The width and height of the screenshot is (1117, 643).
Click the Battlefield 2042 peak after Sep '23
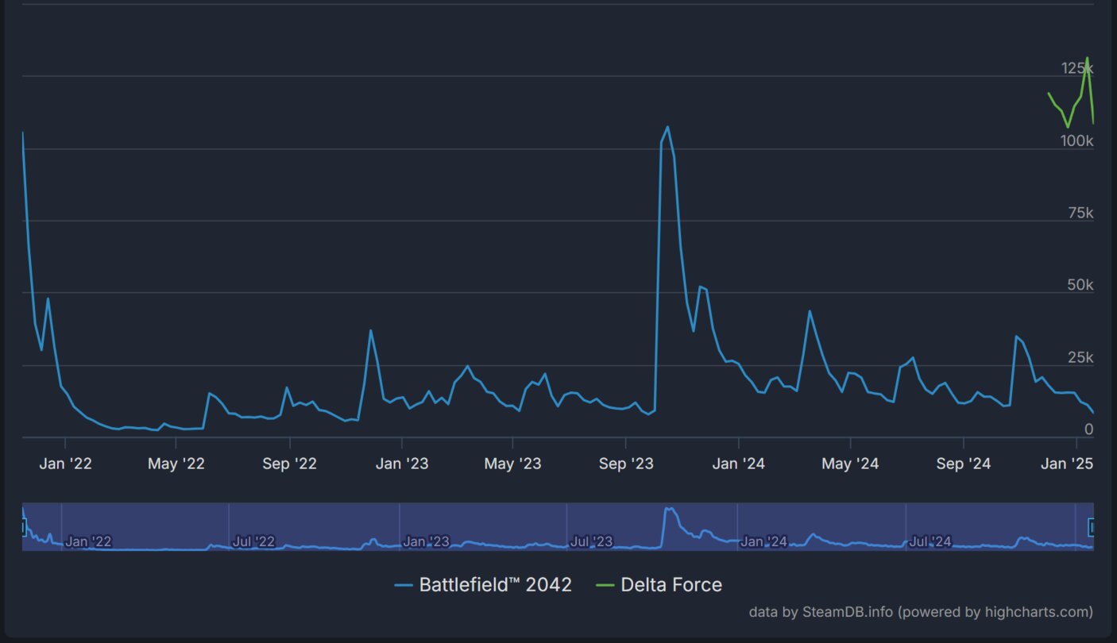tap(667, 127)
